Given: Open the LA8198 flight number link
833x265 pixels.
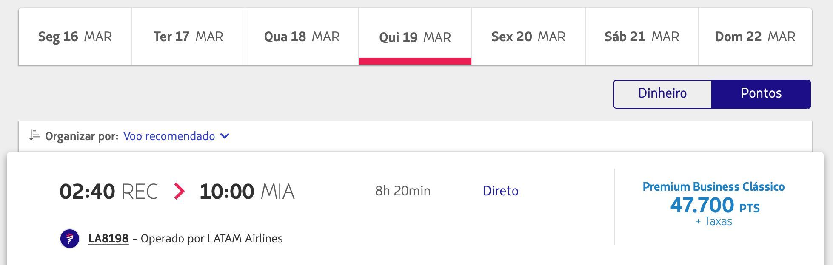Looking at the screenshot, I should point(108,239).
